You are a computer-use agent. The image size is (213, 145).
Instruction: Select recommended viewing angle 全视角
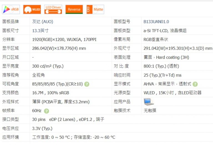pyautogui.click(x=39, y=75)
